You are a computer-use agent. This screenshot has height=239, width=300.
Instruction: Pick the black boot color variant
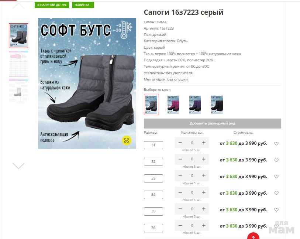217,105
